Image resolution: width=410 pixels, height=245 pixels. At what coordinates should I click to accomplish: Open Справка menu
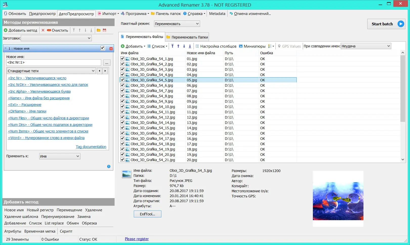point(194,13)
